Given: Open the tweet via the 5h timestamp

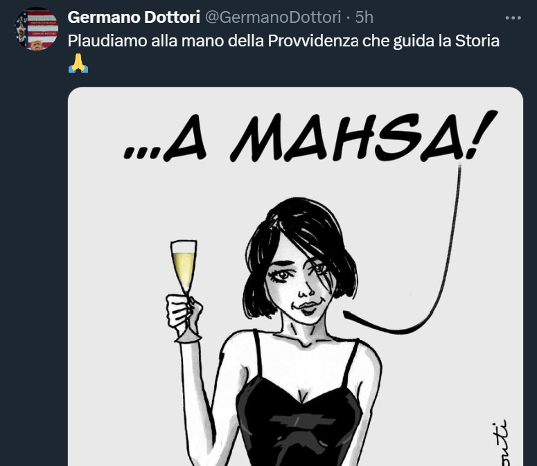Looking at the screenshot, I should pos(364,17).
